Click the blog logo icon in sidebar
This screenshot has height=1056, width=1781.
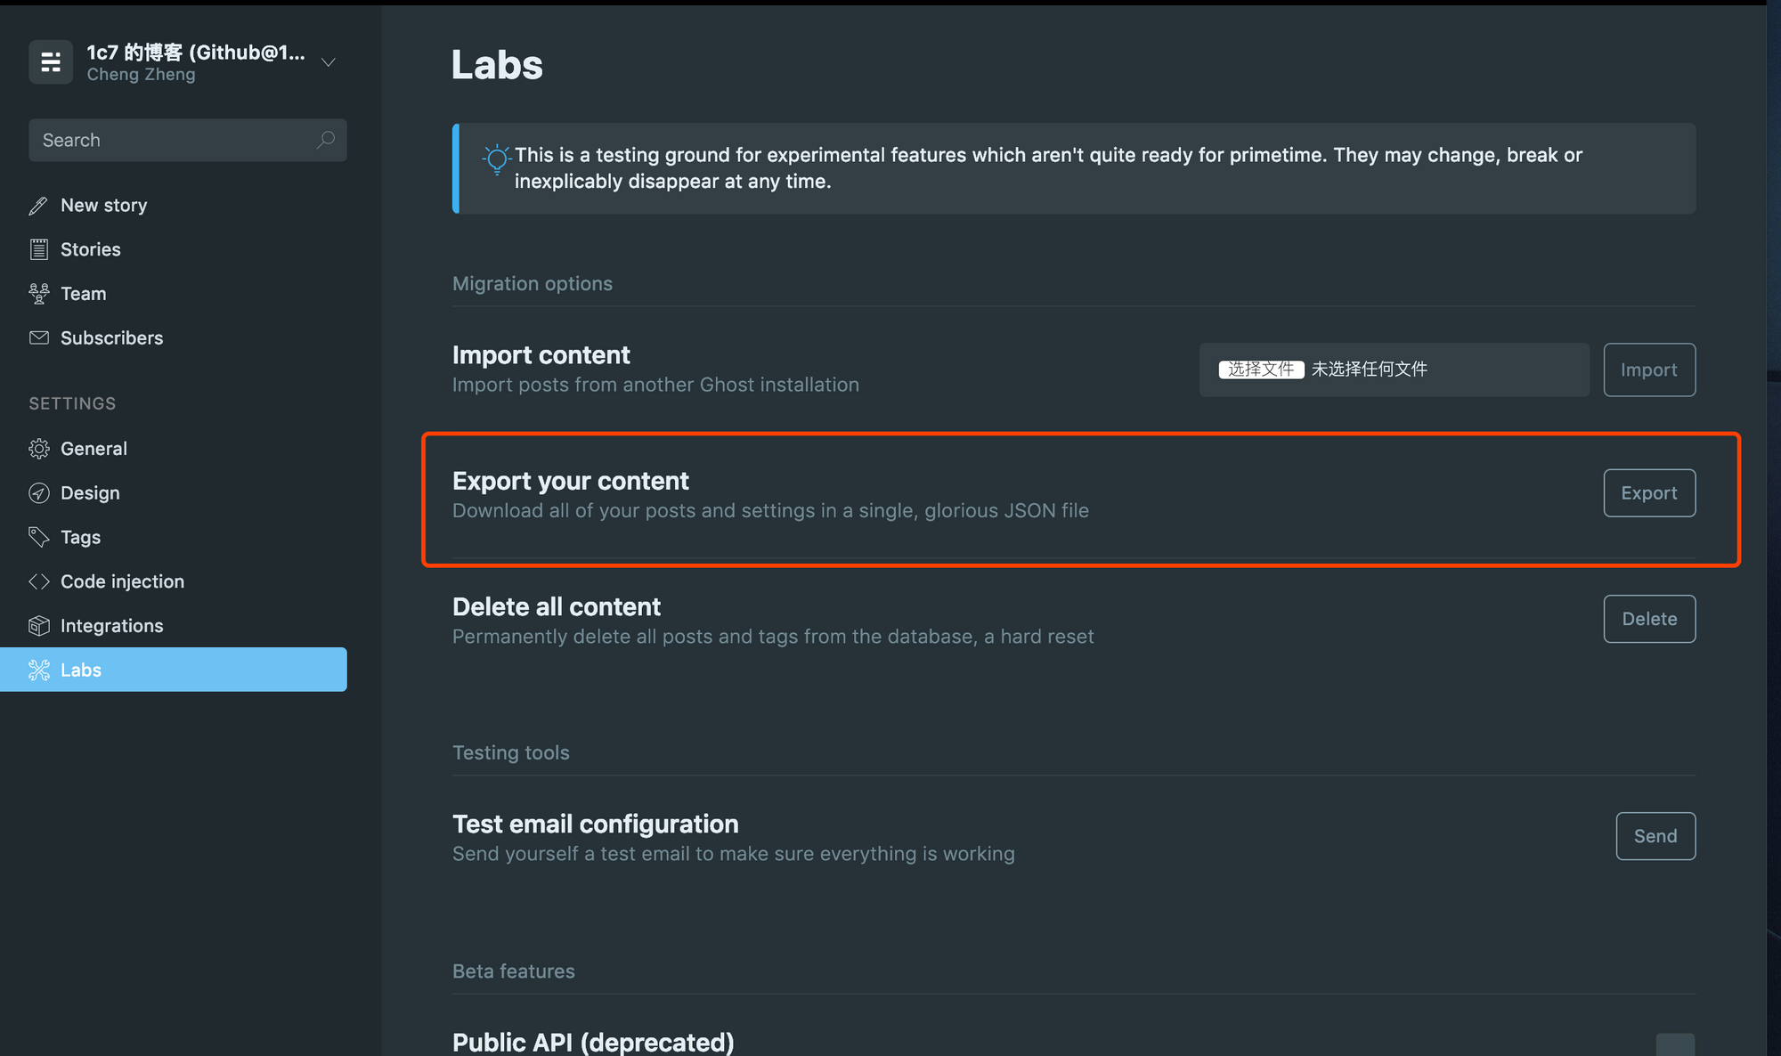51,62
